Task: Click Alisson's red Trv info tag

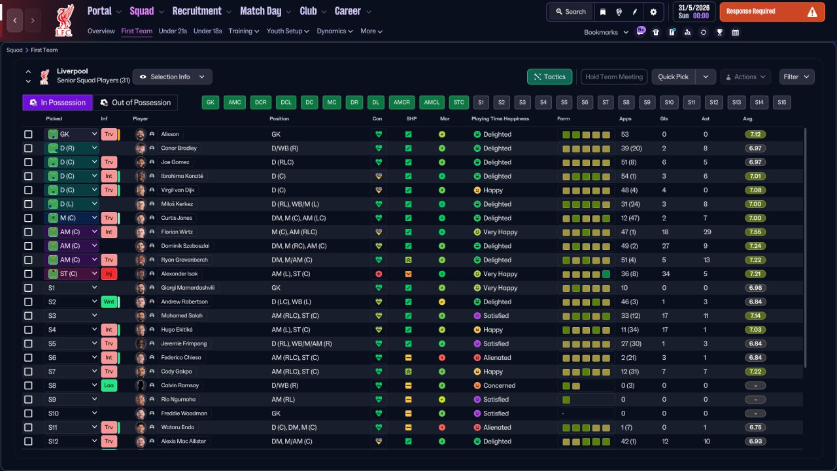Action: point(109,134)
